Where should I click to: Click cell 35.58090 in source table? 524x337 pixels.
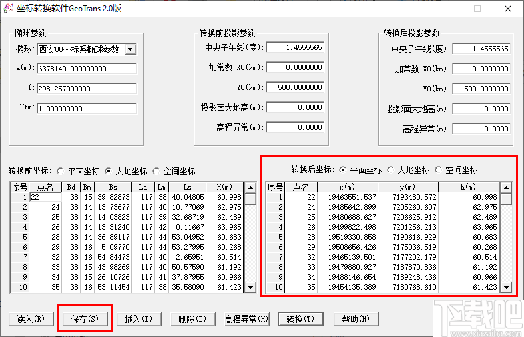(188, 287)
